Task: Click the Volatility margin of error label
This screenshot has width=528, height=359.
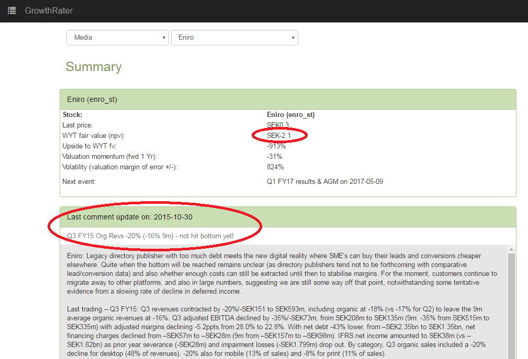Action: [x=119, y=167]
